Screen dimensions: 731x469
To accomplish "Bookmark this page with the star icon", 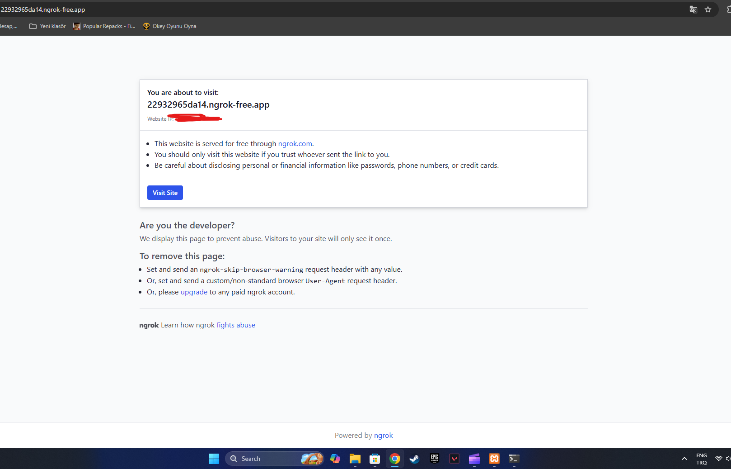I will (708, 9).
